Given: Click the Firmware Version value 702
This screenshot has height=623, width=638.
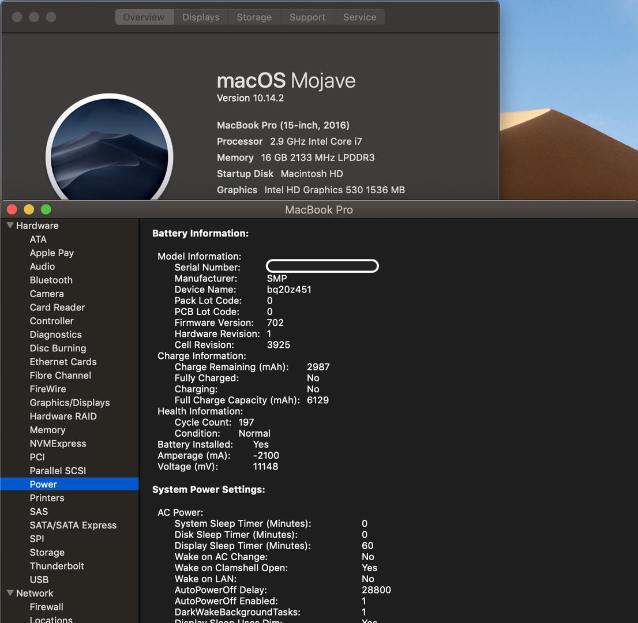Looking at the screenshot, I should click(x=276, y=322).
